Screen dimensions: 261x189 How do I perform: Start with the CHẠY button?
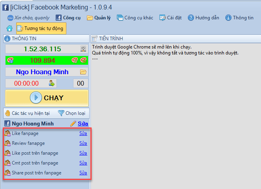(47, 98)
